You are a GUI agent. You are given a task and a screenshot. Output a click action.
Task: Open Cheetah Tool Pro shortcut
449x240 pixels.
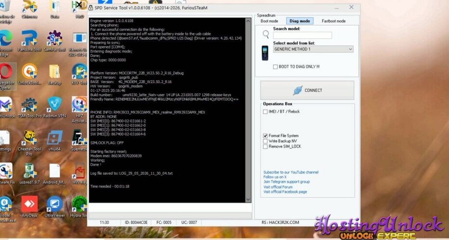coord(29,143)
